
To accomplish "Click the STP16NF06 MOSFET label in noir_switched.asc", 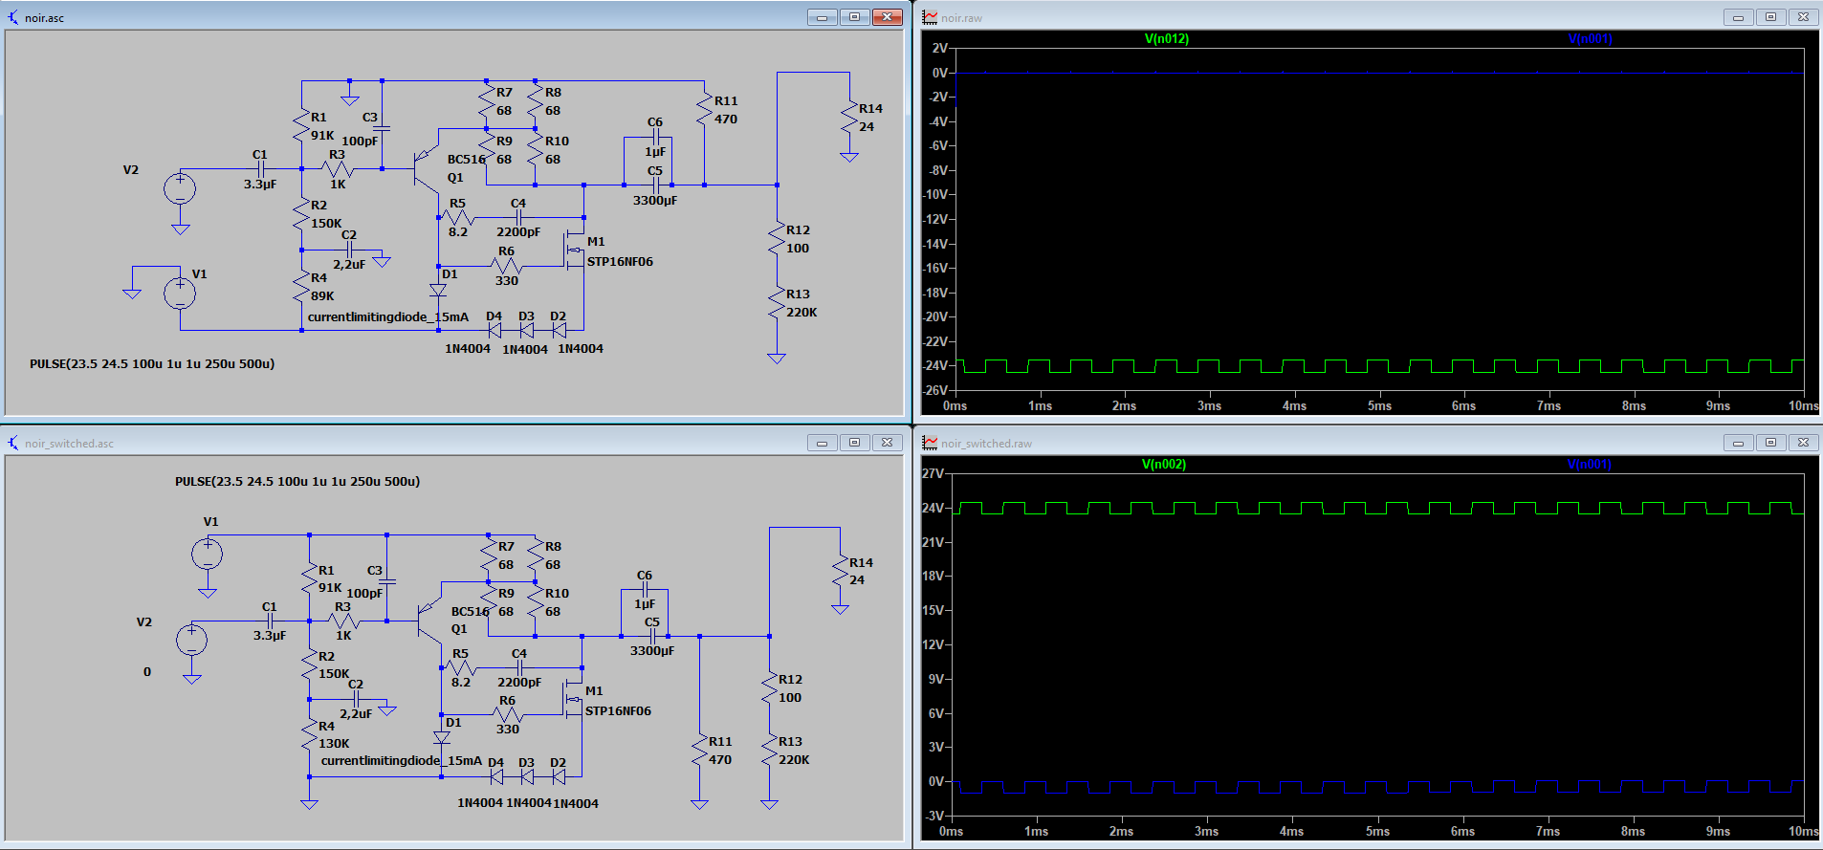I will 618,711.
